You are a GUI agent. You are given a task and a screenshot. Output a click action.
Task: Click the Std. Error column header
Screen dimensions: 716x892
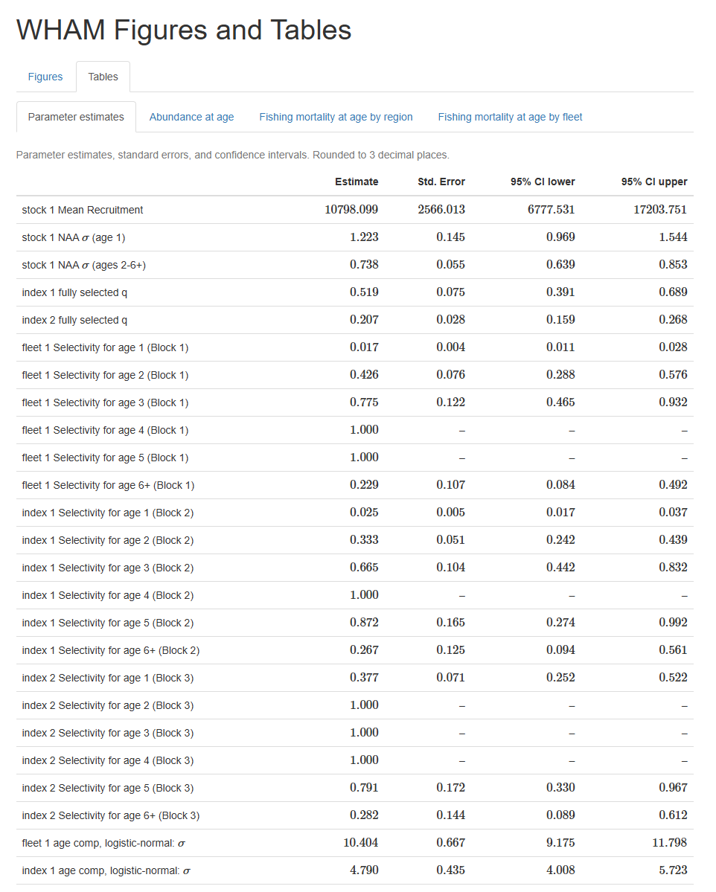coord(441,182)
